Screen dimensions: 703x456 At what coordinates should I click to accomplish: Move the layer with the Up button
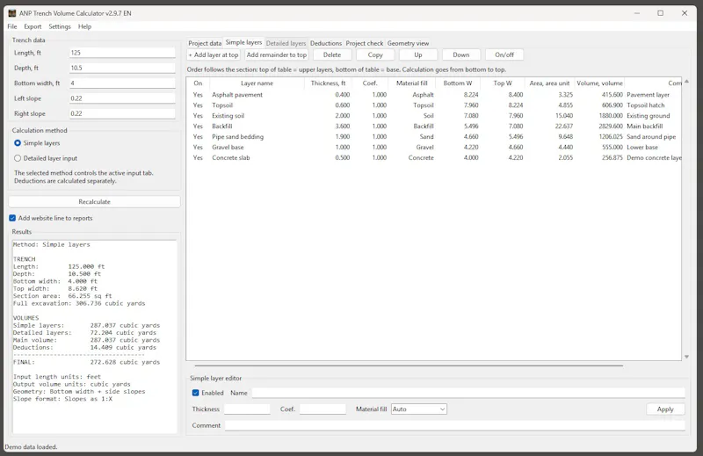418,54
